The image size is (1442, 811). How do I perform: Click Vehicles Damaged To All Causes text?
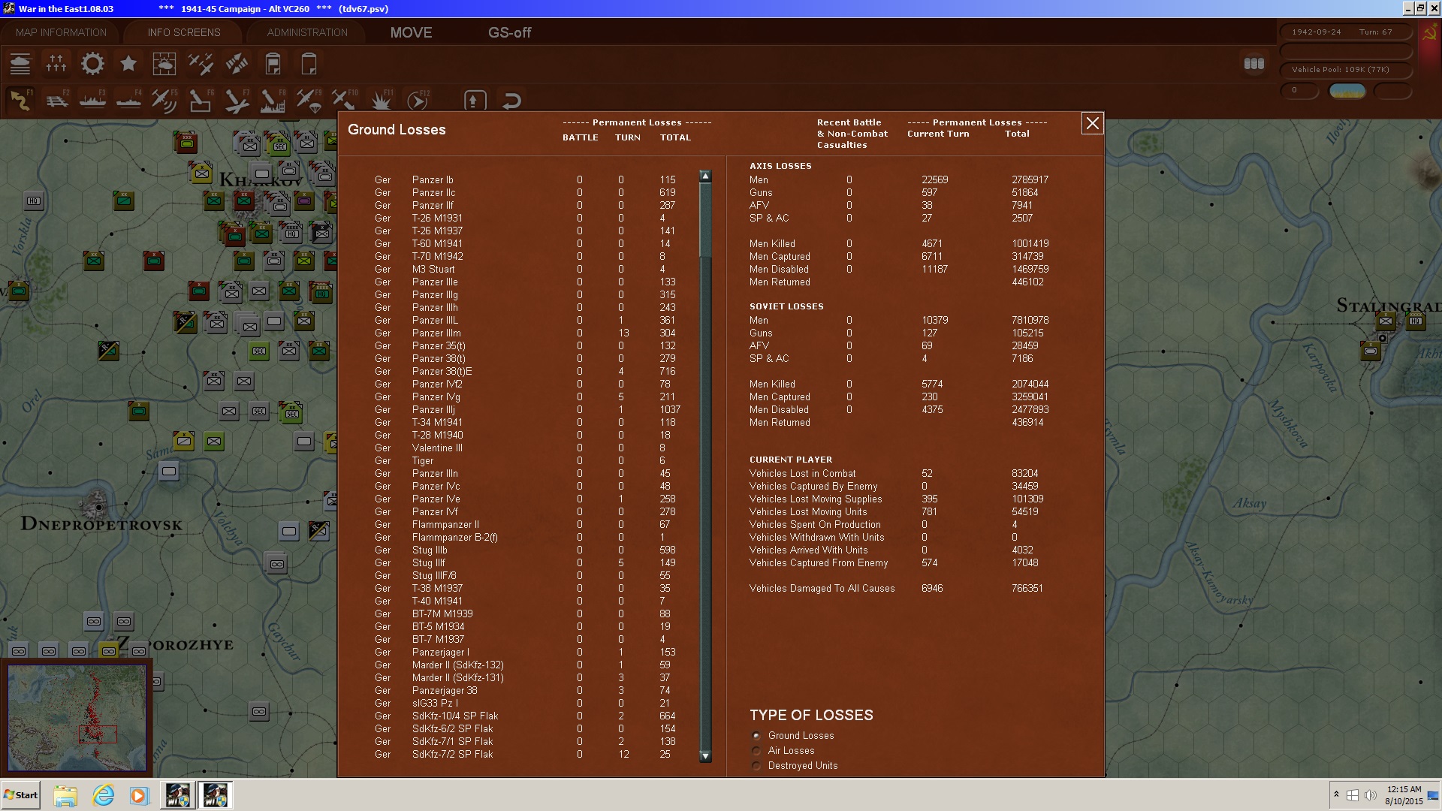(822, 589)
